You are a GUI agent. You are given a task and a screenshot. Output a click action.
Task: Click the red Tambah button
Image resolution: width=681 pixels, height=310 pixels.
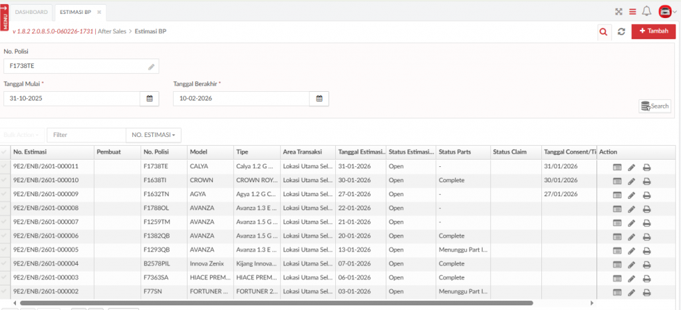coord(653,31)
